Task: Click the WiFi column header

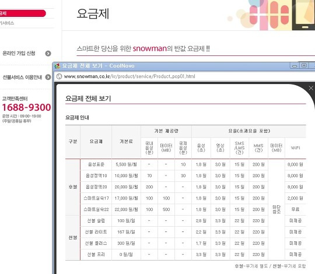Action: pos(295,147)
